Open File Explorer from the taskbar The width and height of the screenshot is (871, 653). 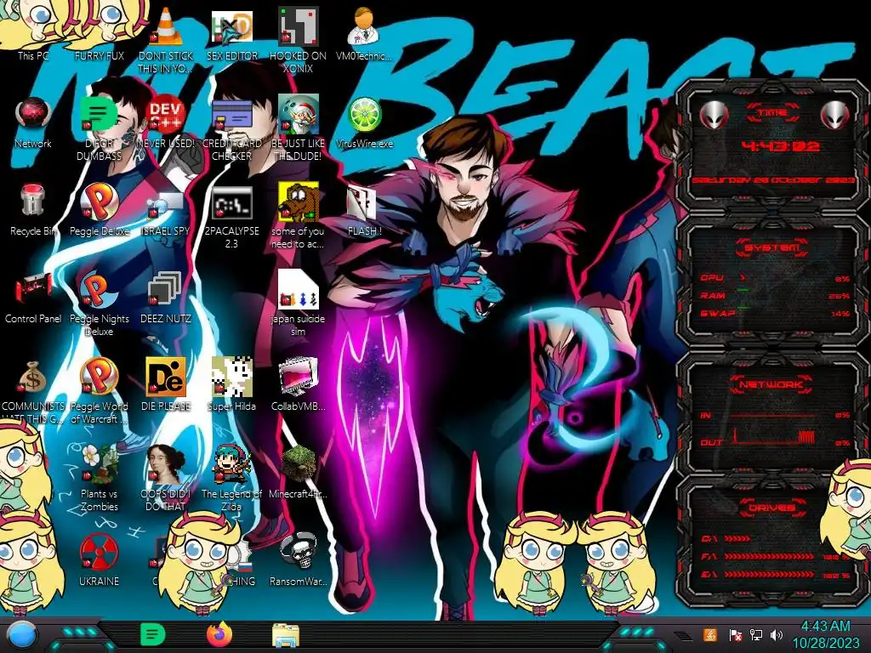pyautogui.click(x=286, y=635)
